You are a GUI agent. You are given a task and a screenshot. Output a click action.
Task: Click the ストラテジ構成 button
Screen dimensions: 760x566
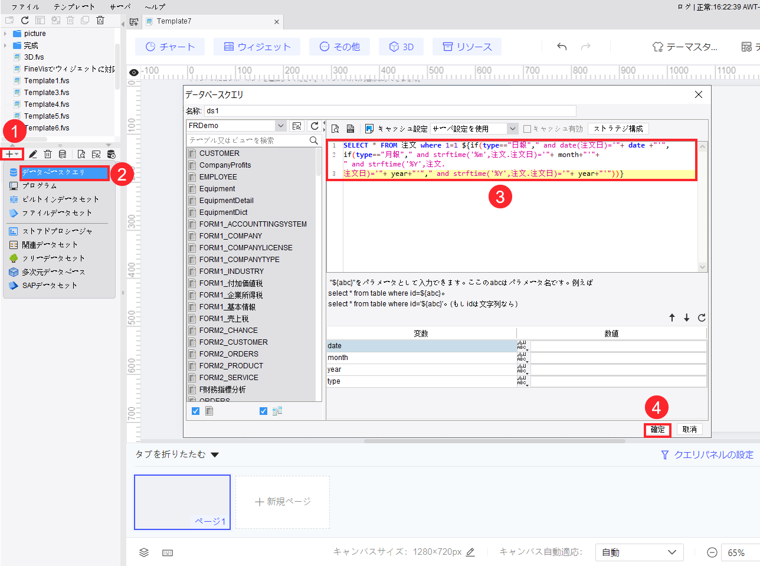(618, 129)
